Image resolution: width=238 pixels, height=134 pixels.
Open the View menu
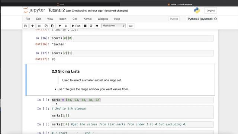pyautogui.click(x=50, y=19)
